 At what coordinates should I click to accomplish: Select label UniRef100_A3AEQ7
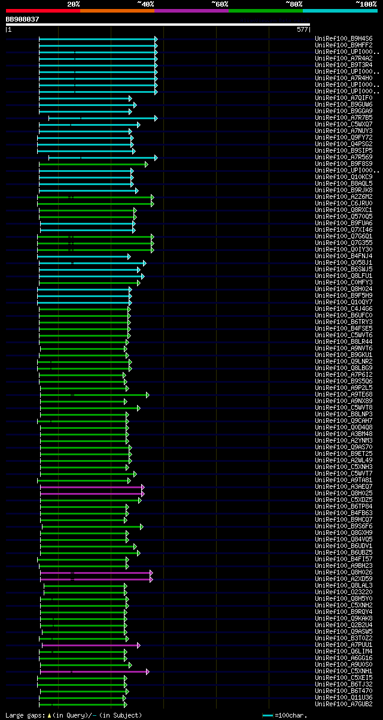point(344,486)
